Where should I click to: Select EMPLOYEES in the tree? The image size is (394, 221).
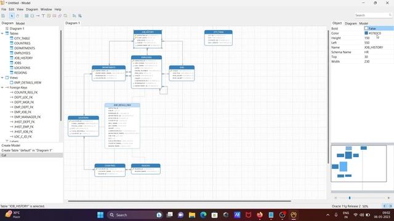click(x=22, y=53)
